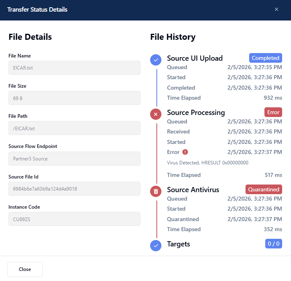
Task: Click the File Path field /EICAR.txt
Action: (74, 128)
